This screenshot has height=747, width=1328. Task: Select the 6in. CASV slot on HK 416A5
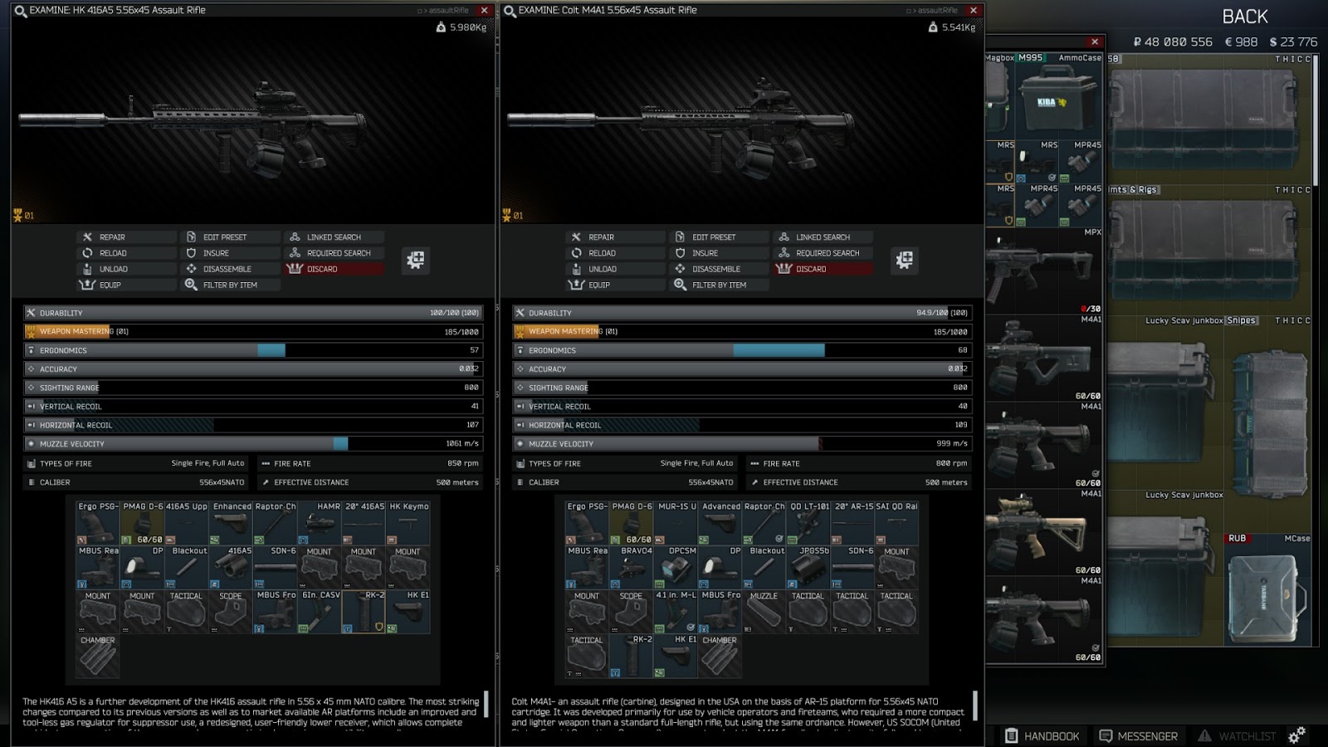click(x=320, y=612)
